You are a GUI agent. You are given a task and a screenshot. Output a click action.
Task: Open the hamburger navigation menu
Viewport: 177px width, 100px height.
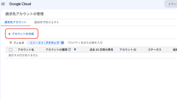coord(3,4)
